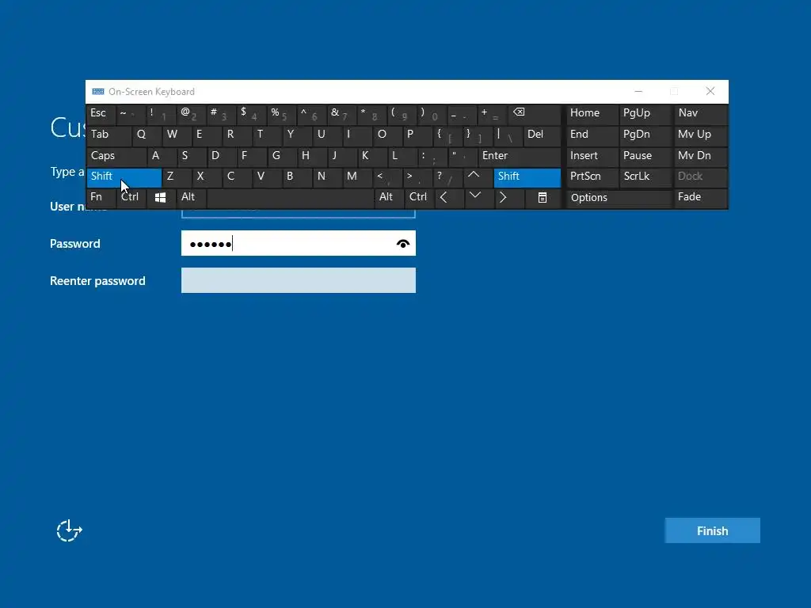Click the Tab key
The image size is (811, 608).
(x=109, y=135)
